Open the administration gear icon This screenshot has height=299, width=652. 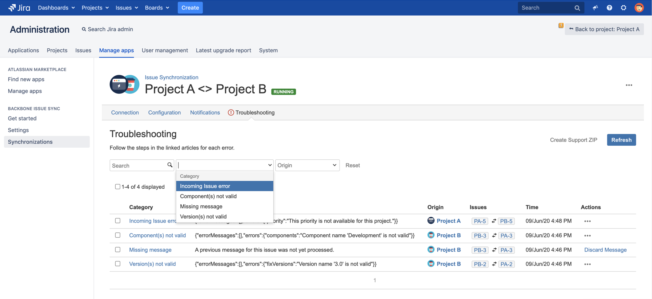(x=623, y=8)
